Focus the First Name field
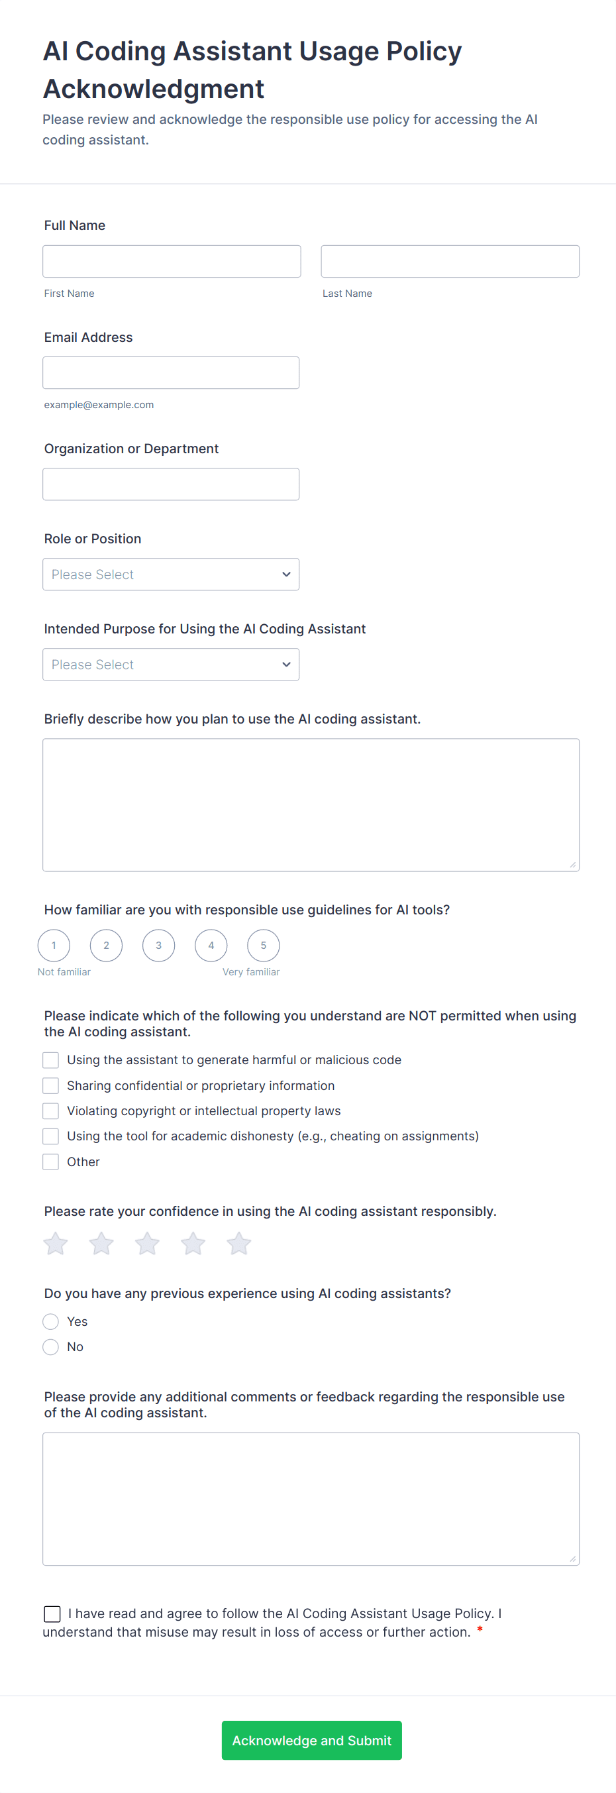616x1793 pixels. [x=172, y=262]
